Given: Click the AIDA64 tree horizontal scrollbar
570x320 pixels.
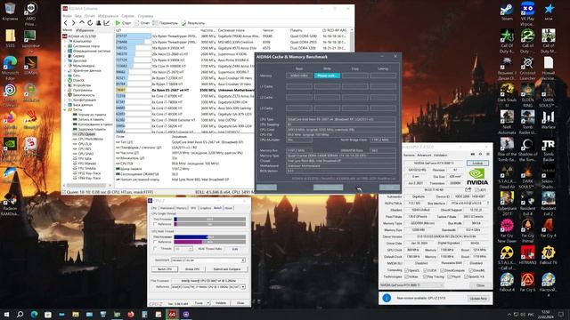Looking at the screenshot, I should [87, 186].
